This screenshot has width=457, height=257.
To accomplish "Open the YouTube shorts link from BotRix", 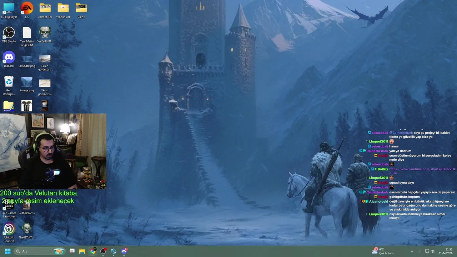I will (x=422, y=171).
